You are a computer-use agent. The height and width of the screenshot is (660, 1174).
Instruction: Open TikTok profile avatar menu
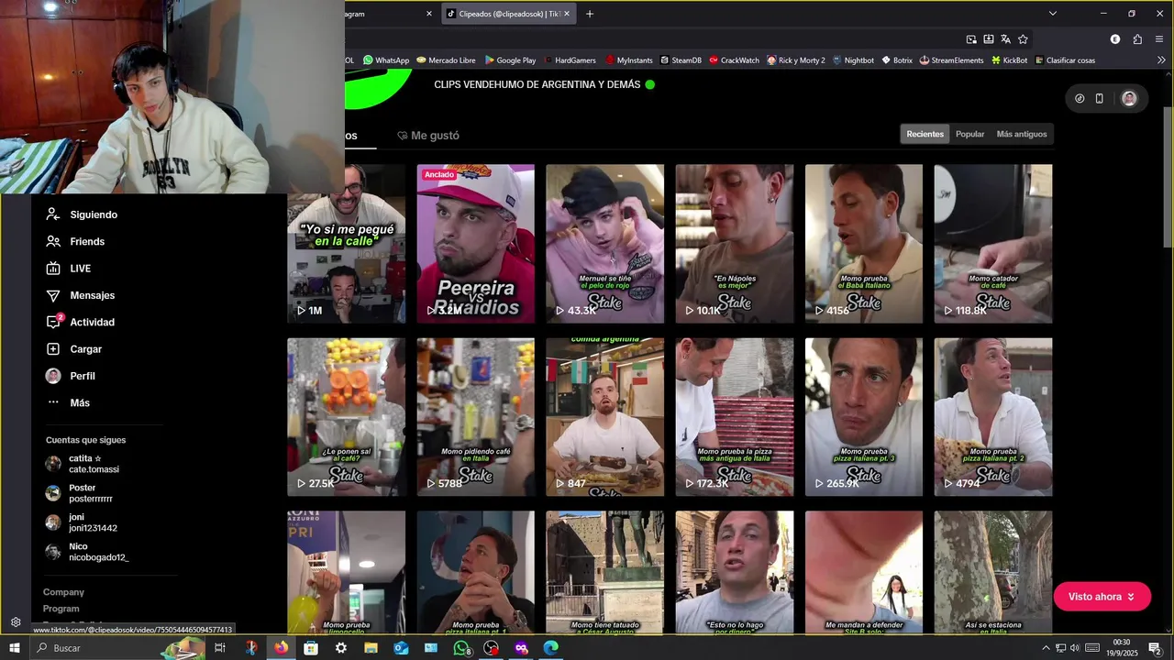(x=1129, y=98)
